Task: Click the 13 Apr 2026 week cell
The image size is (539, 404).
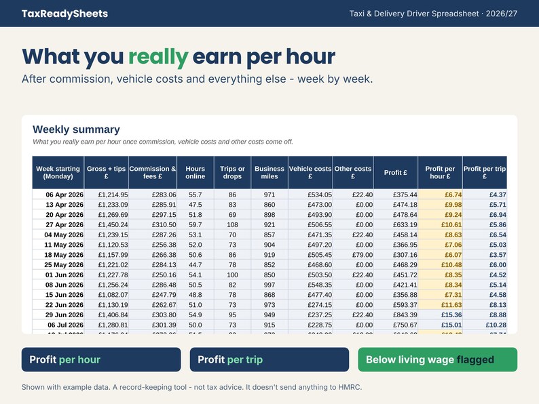Action: coord(58,205)
